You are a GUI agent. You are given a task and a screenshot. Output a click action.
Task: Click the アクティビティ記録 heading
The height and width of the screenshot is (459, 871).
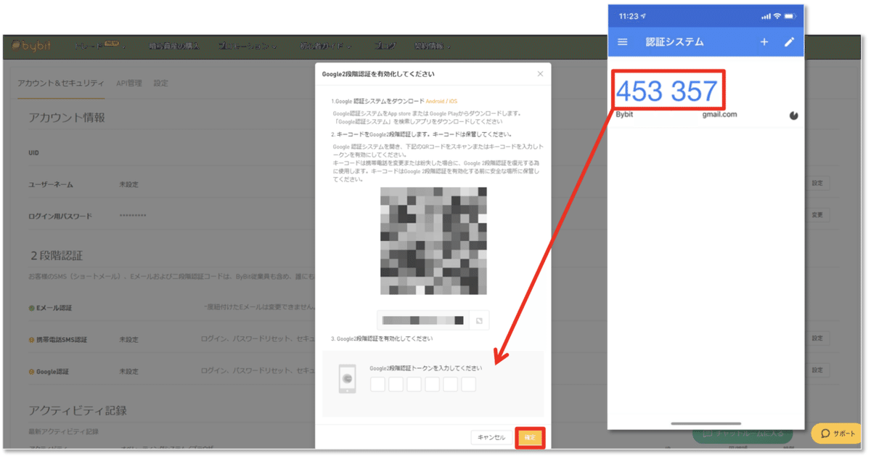pos(78,410)
